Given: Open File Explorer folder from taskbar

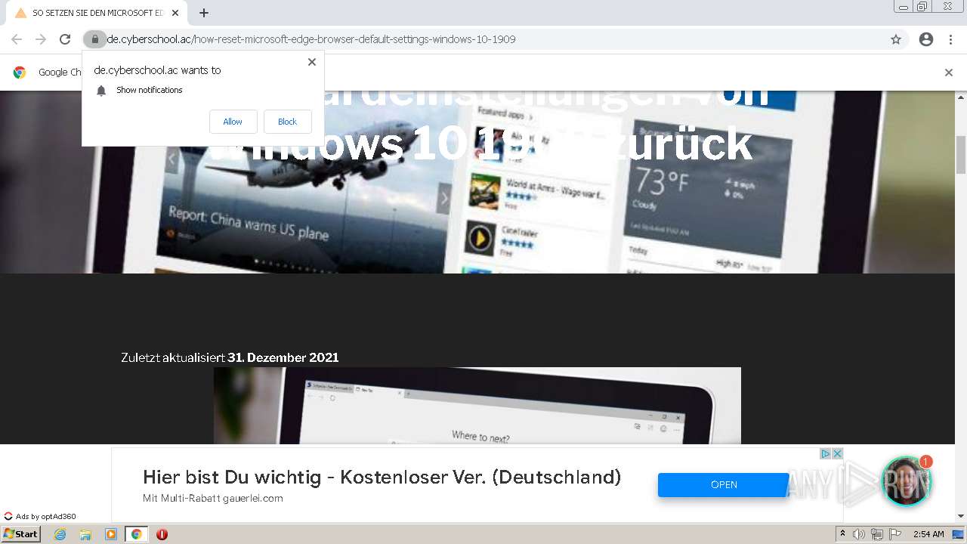Looking at the screenshot, I should 85,534.
